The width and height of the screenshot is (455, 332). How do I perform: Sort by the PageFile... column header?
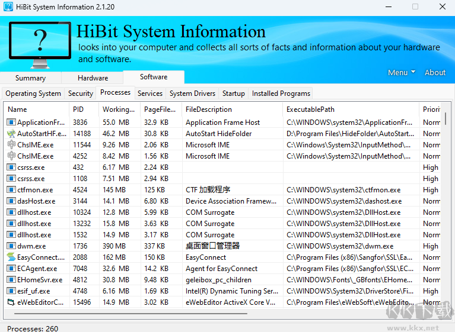point(161,109)
